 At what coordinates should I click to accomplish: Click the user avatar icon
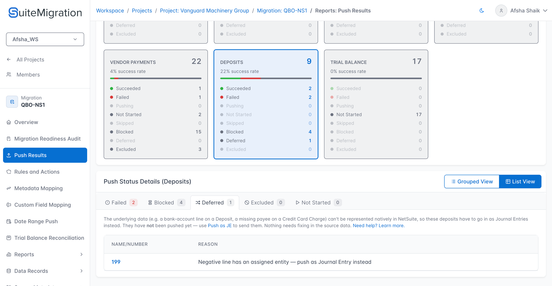point(501,11)
